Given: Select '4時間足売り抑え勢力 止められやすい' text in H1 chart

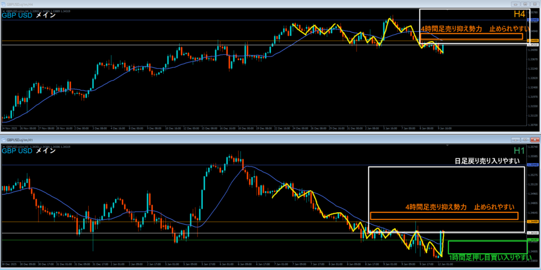Looking at the screenshot, I should 460,207.
